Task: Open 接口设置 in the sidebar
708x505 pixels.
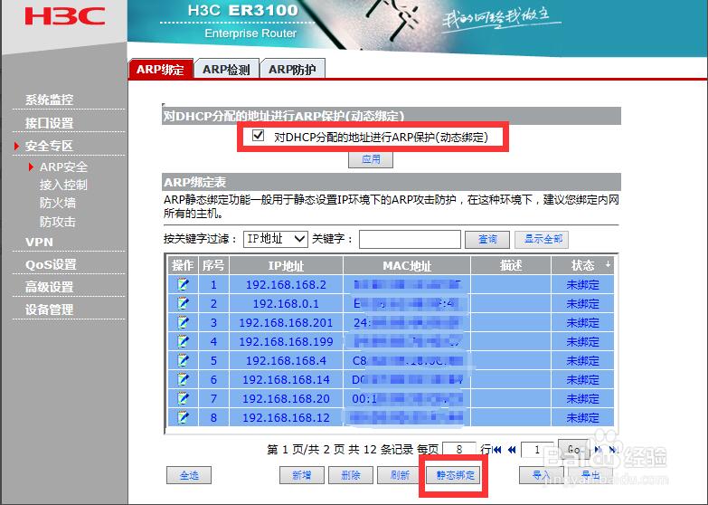Action: 49,122
